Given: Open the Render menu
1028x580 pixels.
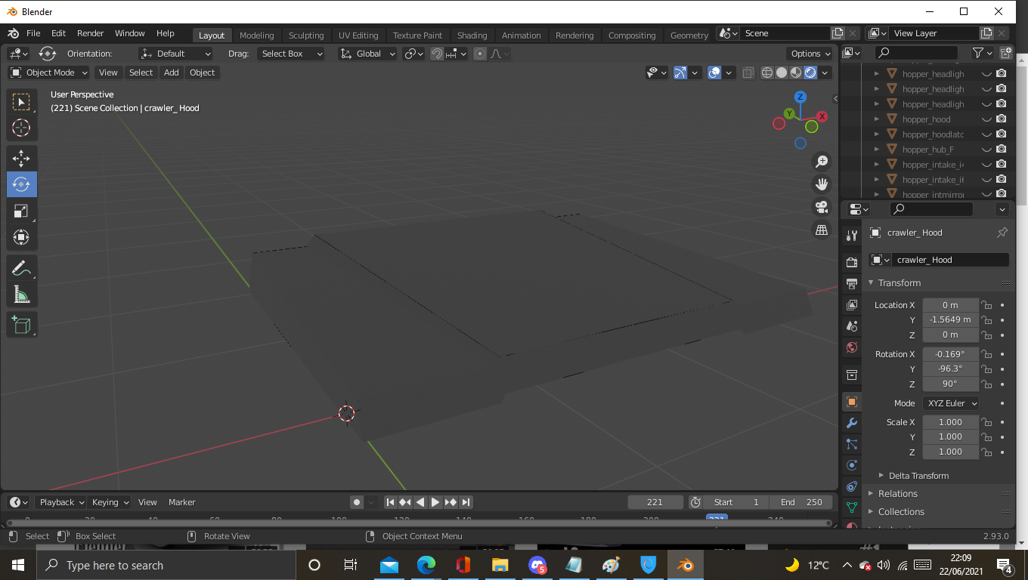Looking at the screenshot, I should point(91,33).
